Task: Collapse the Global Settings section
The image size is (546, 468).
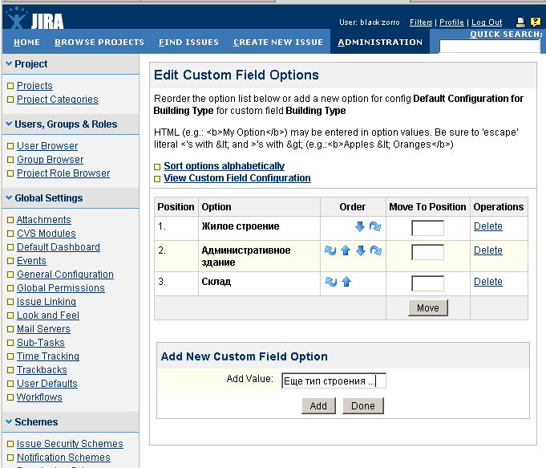Action: tap(9, 197)
